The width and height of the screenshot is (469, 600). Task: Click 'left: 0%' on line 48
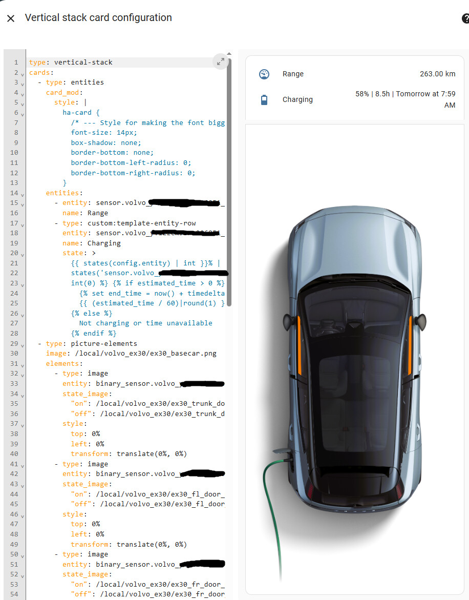(x=87, y=534)
